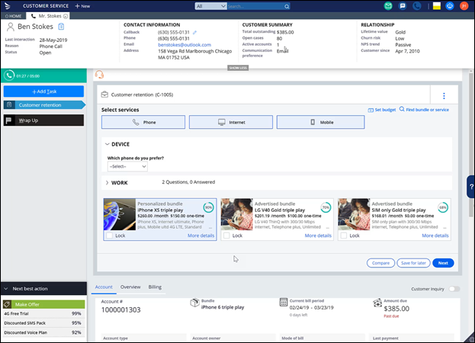Click the 90% match score ring
This screenshot has height=343, width=475.
pyautogui.click(x=208, y=207)
